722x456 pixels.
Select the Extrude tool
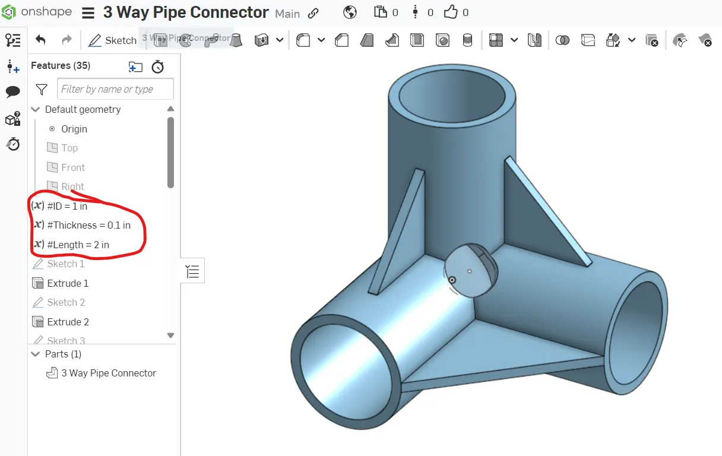coord(160,40)
